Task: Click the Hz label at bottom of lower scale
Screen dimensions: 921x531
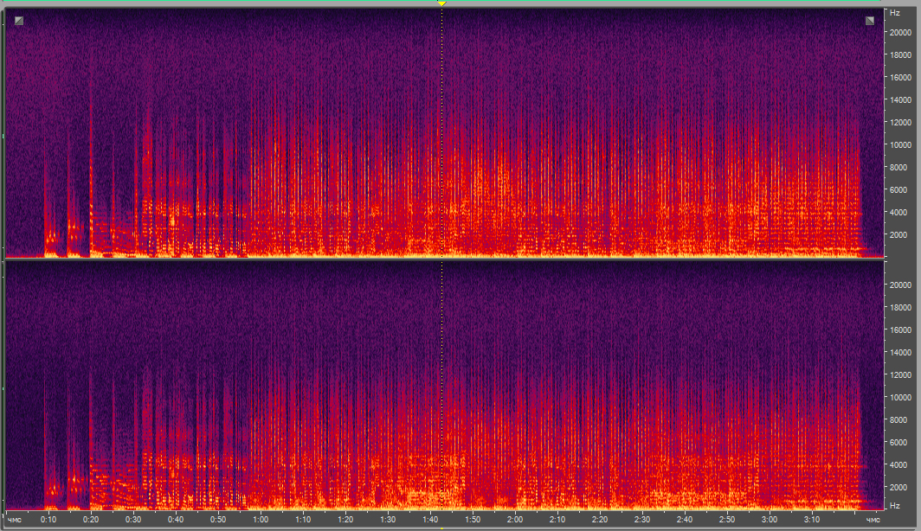Action: pos(894,504)
